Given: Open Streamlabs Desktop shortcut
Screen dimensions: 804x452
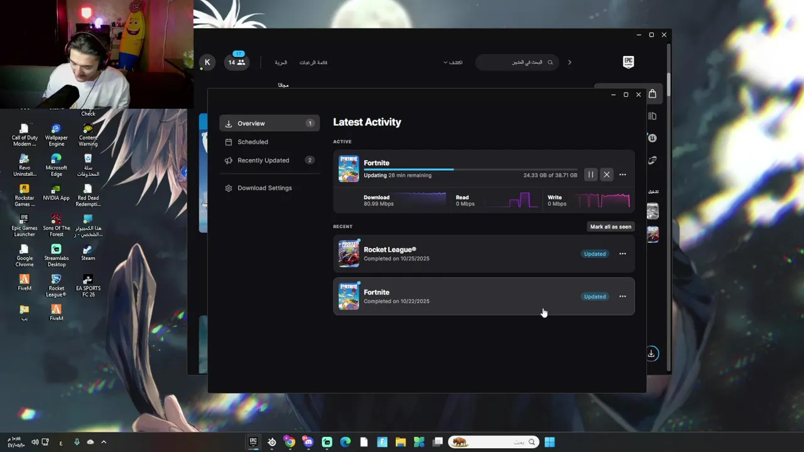Looking at the screenshot, I should 56,256.
